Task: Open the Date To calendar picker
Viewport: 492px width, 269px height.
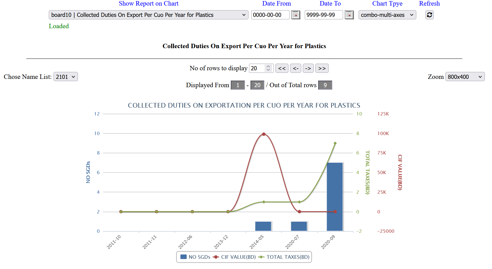Action: 349,15
